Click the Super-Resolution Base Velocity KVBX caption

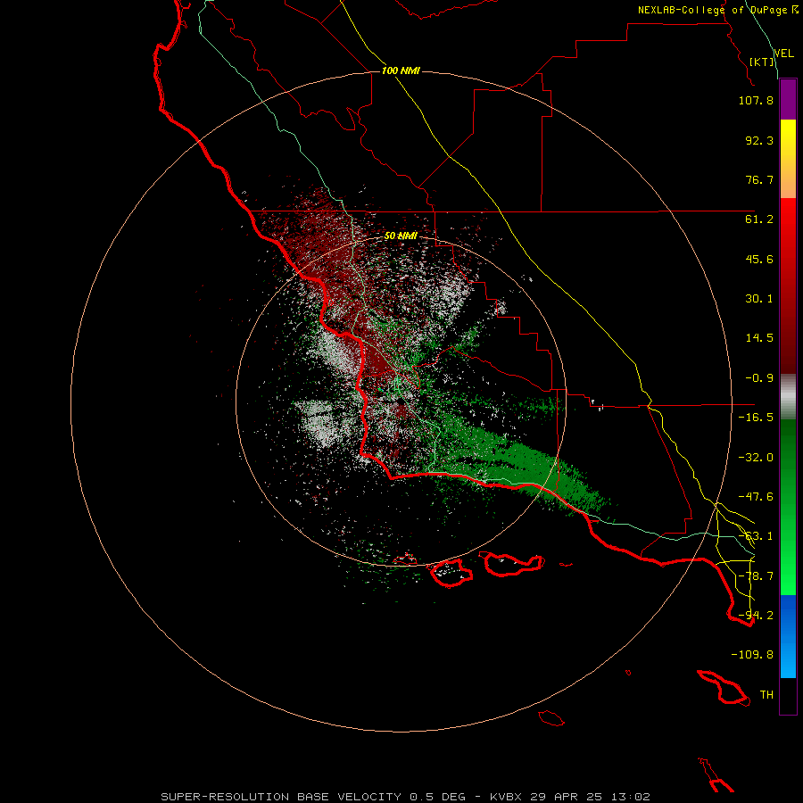point(406,797)
